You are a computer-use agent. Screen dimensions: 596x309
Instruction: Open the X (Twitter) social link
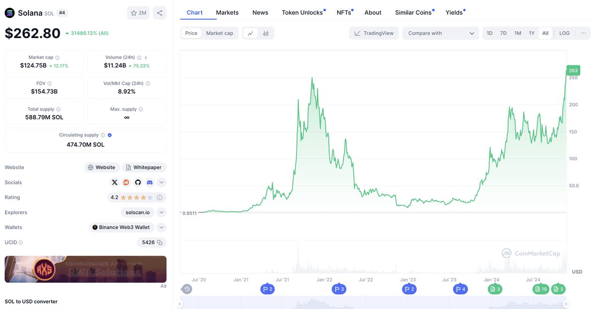tap(115, 182)
